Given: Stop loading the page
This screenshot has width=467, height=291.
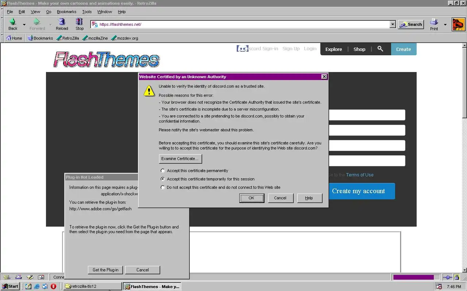Looking at the screenshot, I should 80,24.
